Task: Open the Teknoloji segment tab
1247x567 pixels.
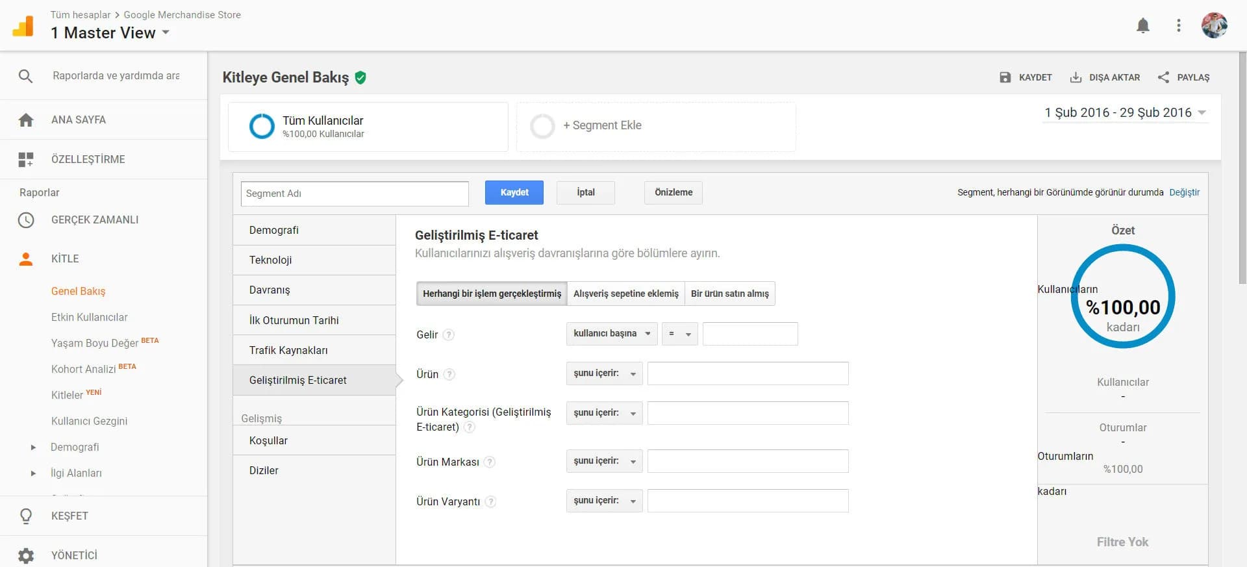Action: 314,260
